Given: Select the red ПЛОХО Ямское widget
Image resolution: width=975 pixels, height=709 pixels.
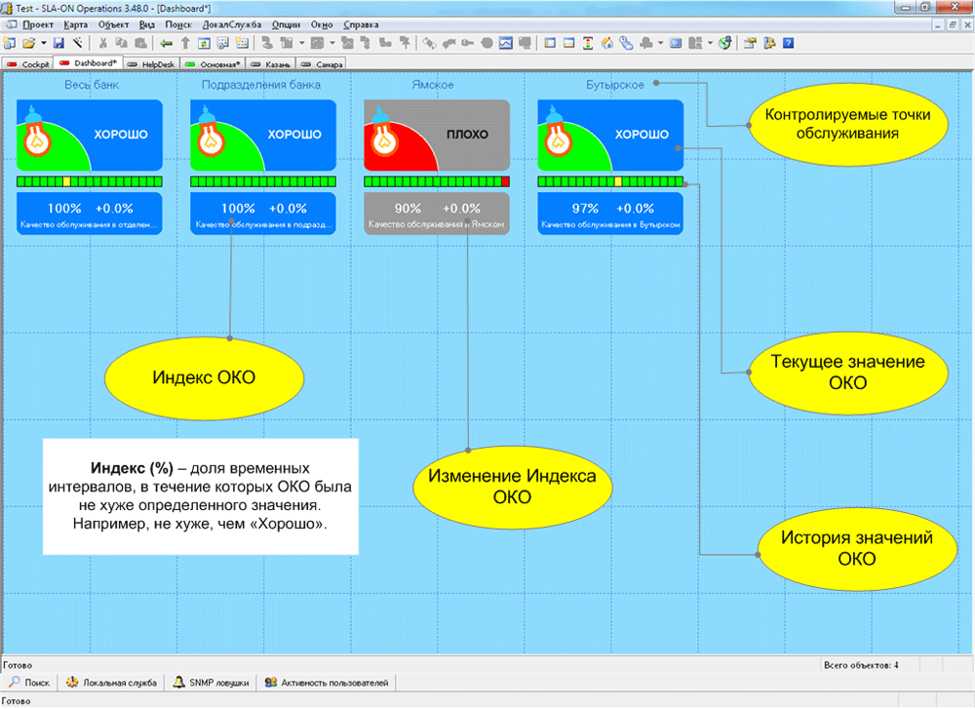Looking at the screenshot, I should click(x=437, y=136).
